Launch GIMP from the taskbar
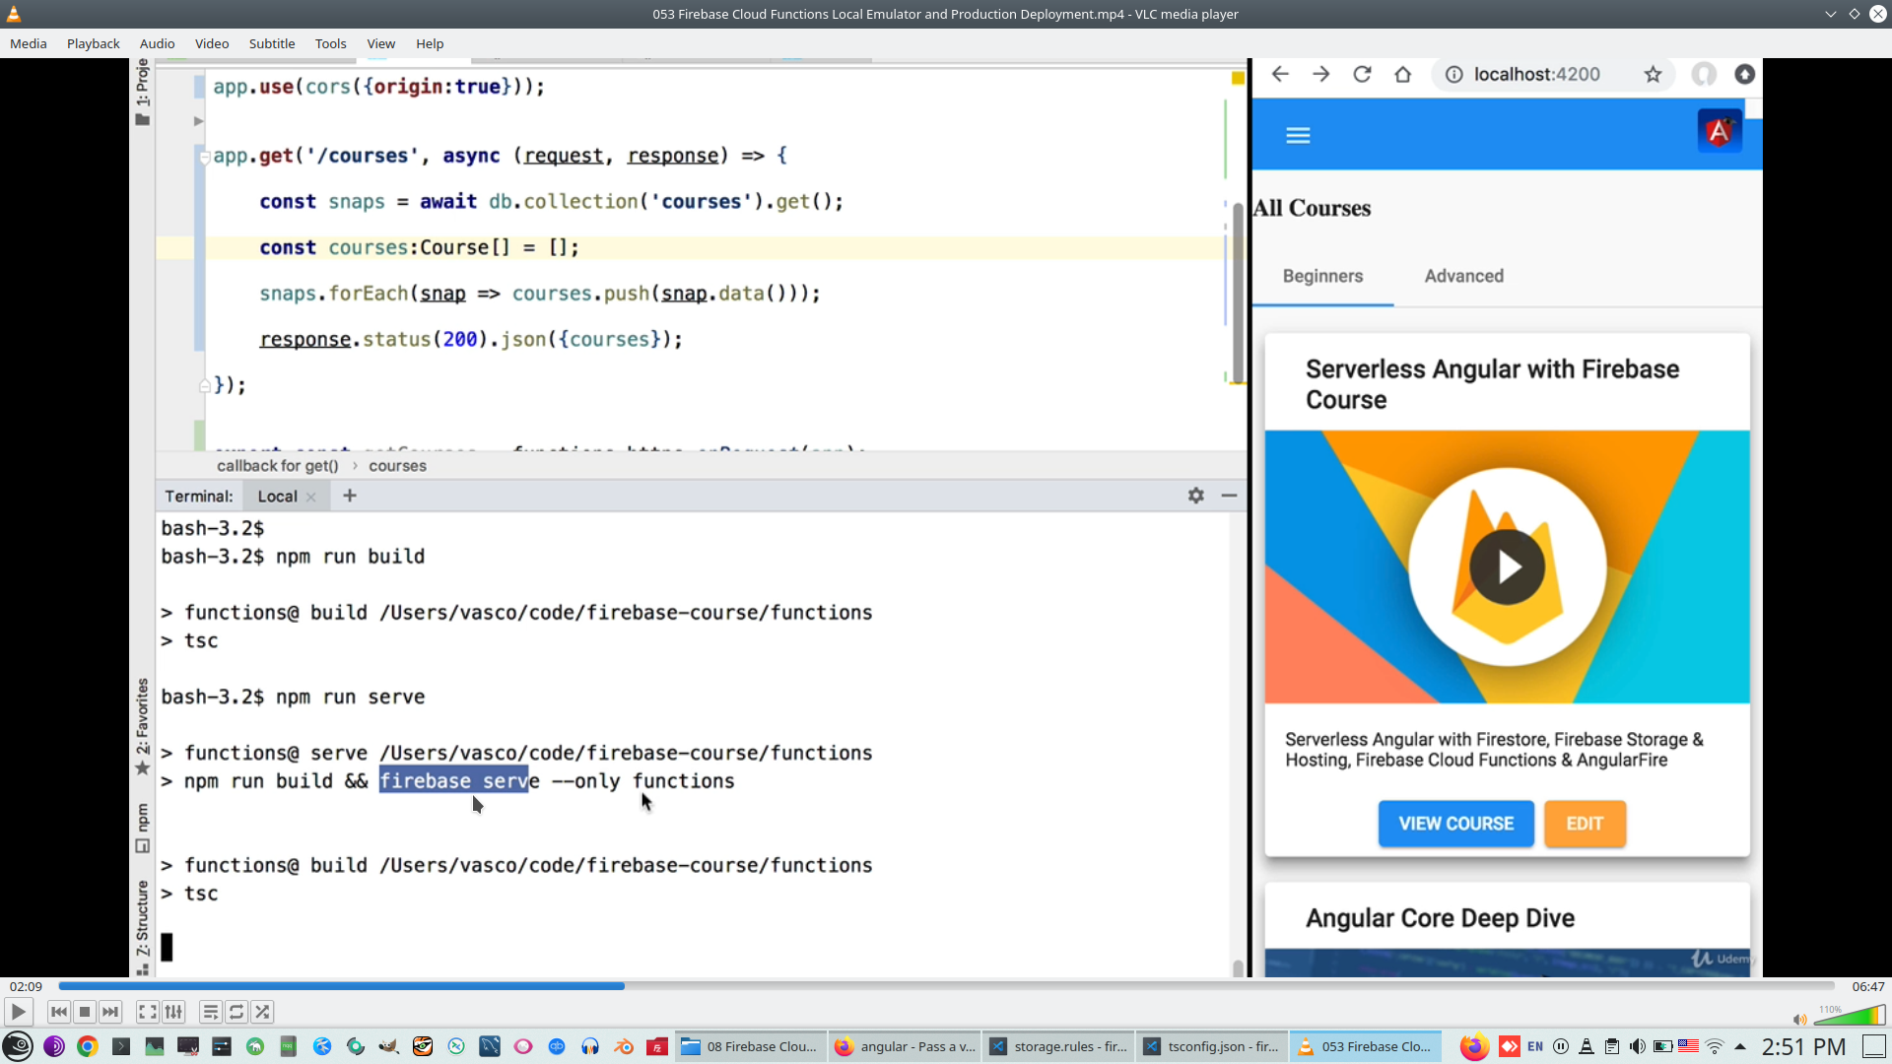This screenshot has height=1064, width=1892. [x=388, y=1046]
